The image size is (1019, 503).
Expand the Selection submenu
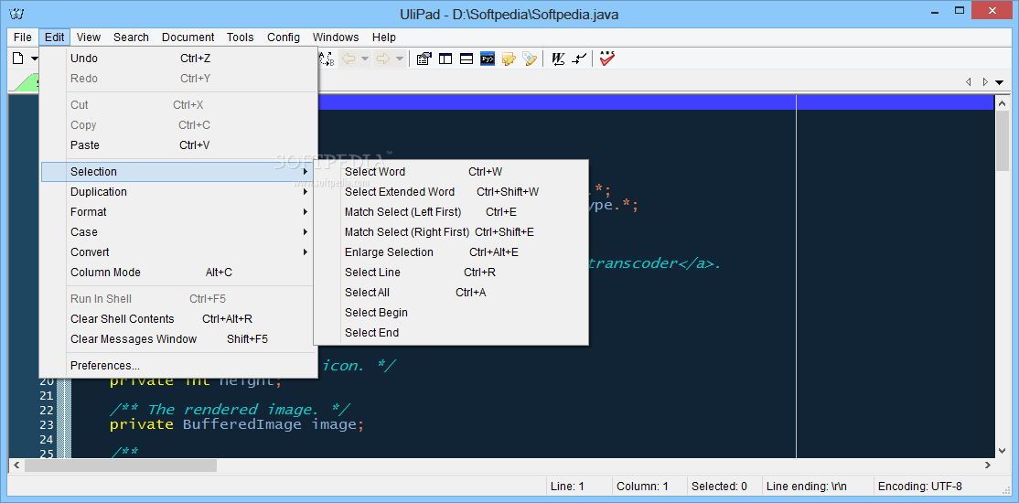pos(178,172)
